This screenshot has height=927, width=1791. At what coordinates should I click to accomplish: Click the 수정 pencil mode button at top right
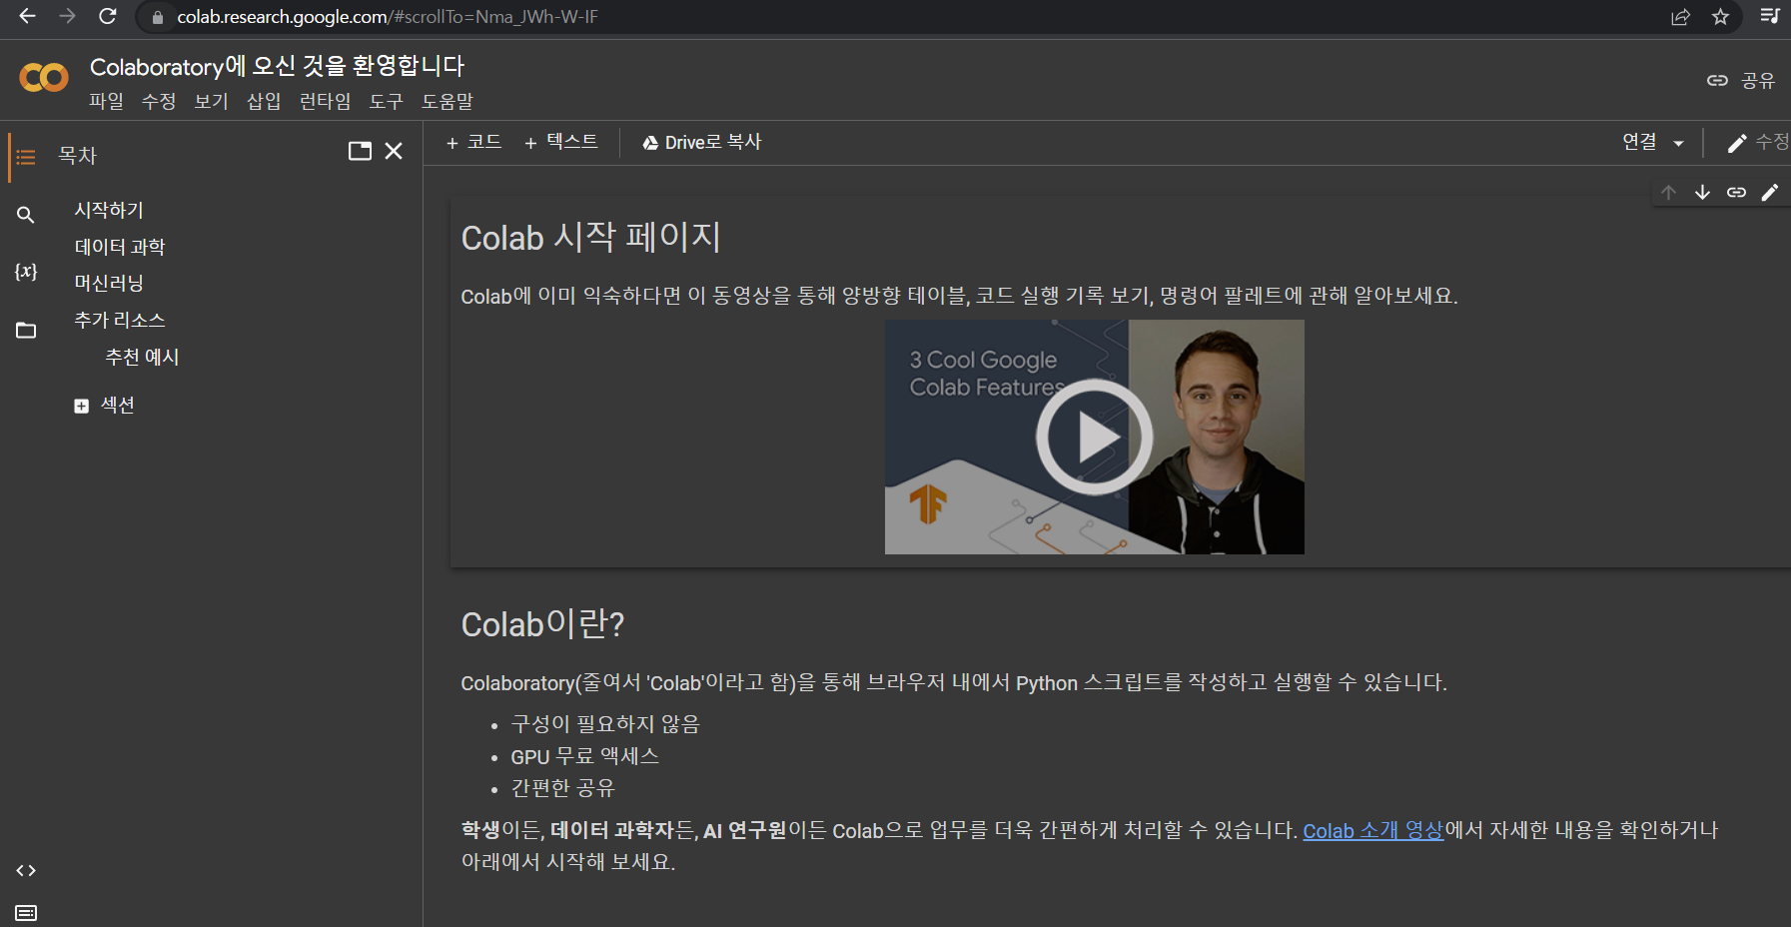(1758, 143)
